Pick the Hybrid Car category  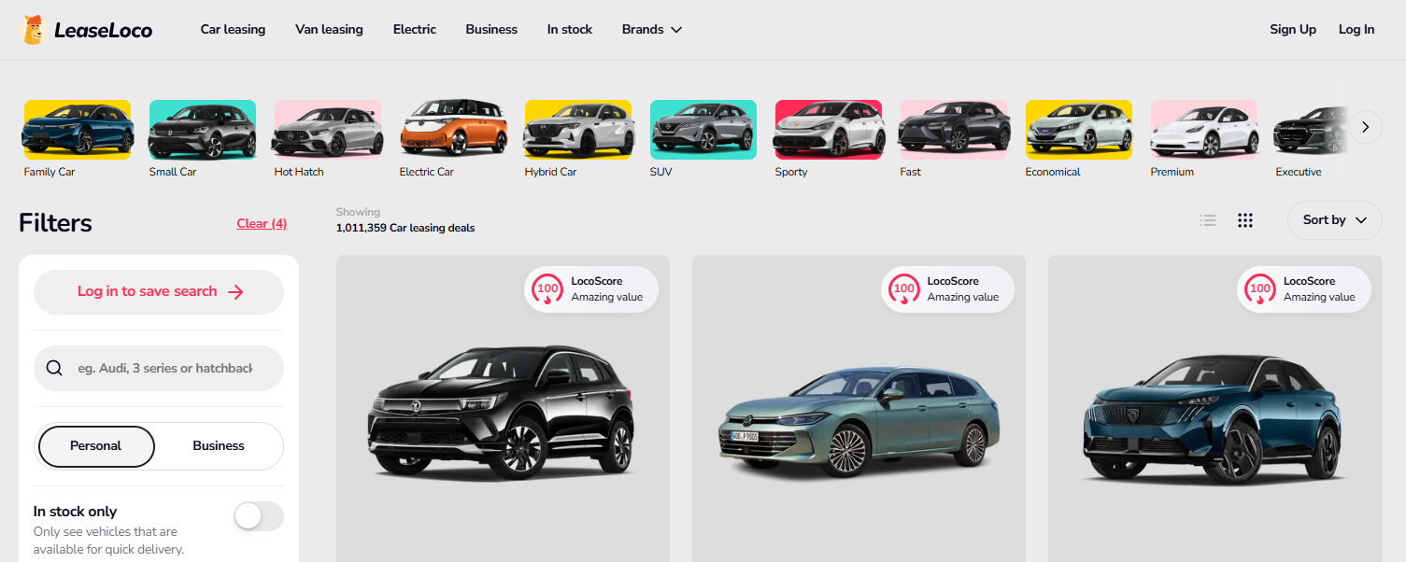point(578,138)
